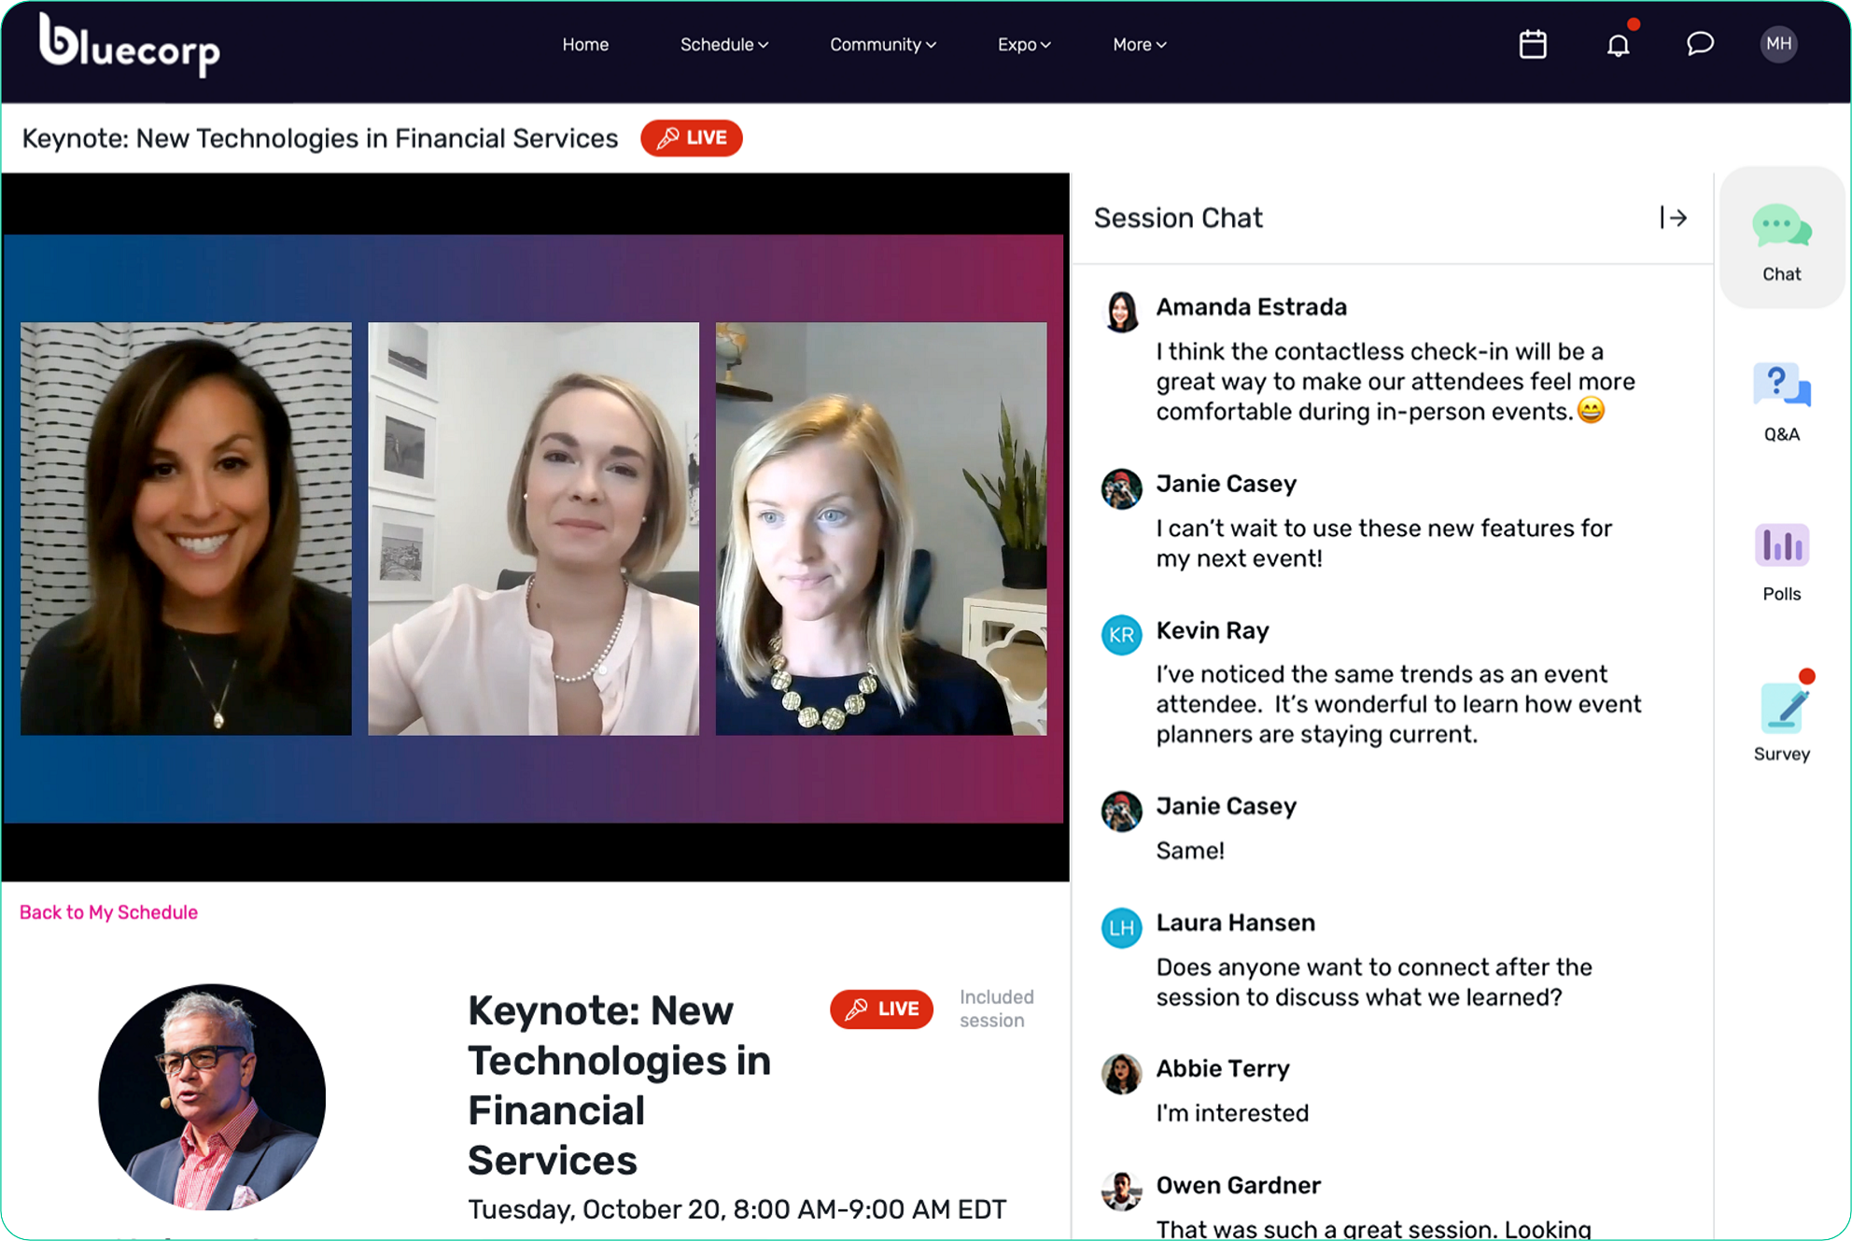The height and width of the screenshot is (1241, 1852).
Task: Select Home in the navigation bar
Action: (x=585, y=44)
